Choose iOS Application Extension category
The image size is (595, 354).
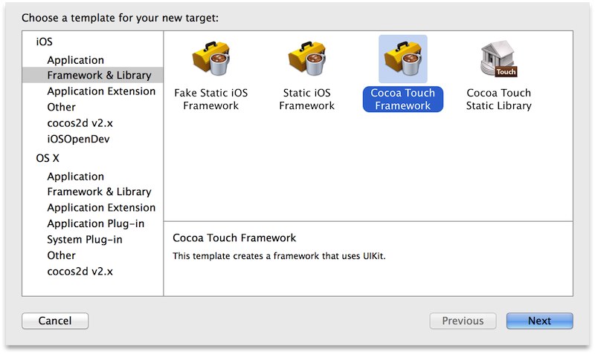coord(101,91)
